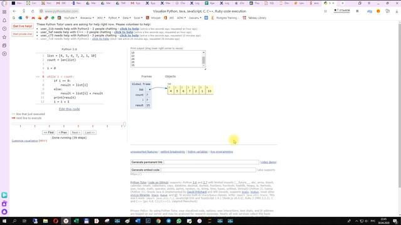Image resolution: width=401 pixels, height=225 pixels.
Task: Open the red map pin bookmark icon
Action: pos(26,18)
